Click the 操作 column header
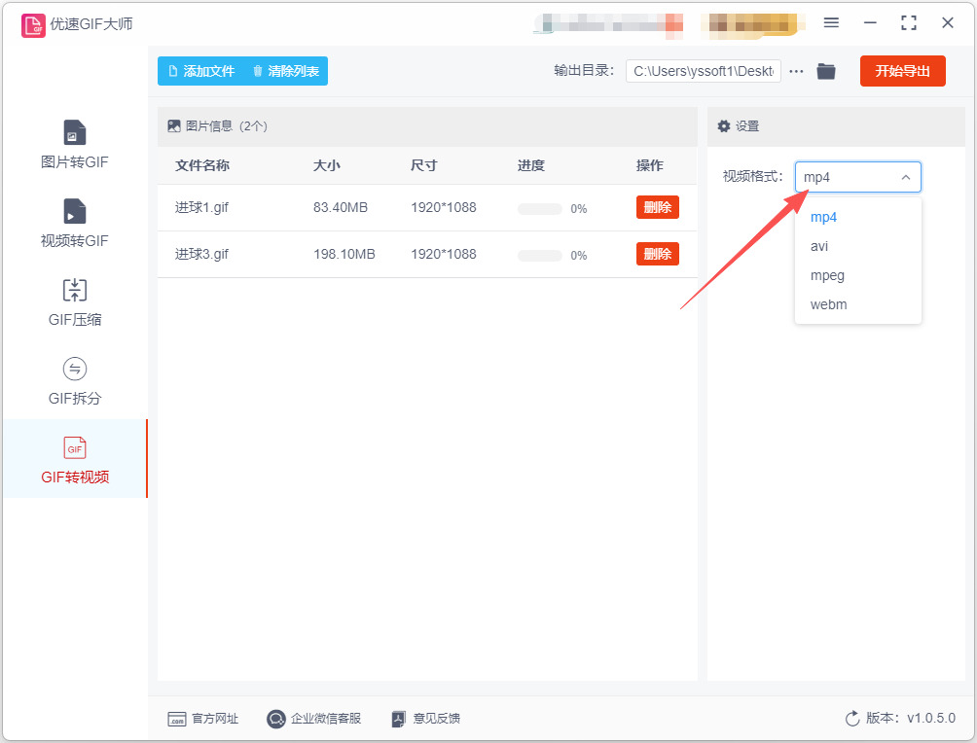 pos(649,165)
